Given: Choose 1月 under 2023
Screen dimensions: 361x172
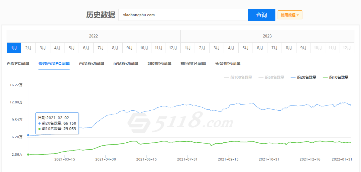Looking at the screenshot, I should [188, 48].
